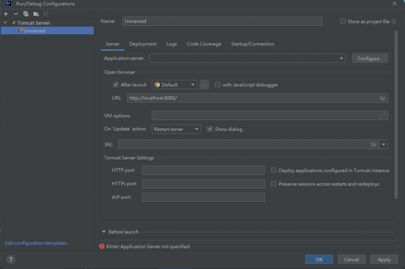Click the HTTP port input field
The image size is (405, 269).
203,170
